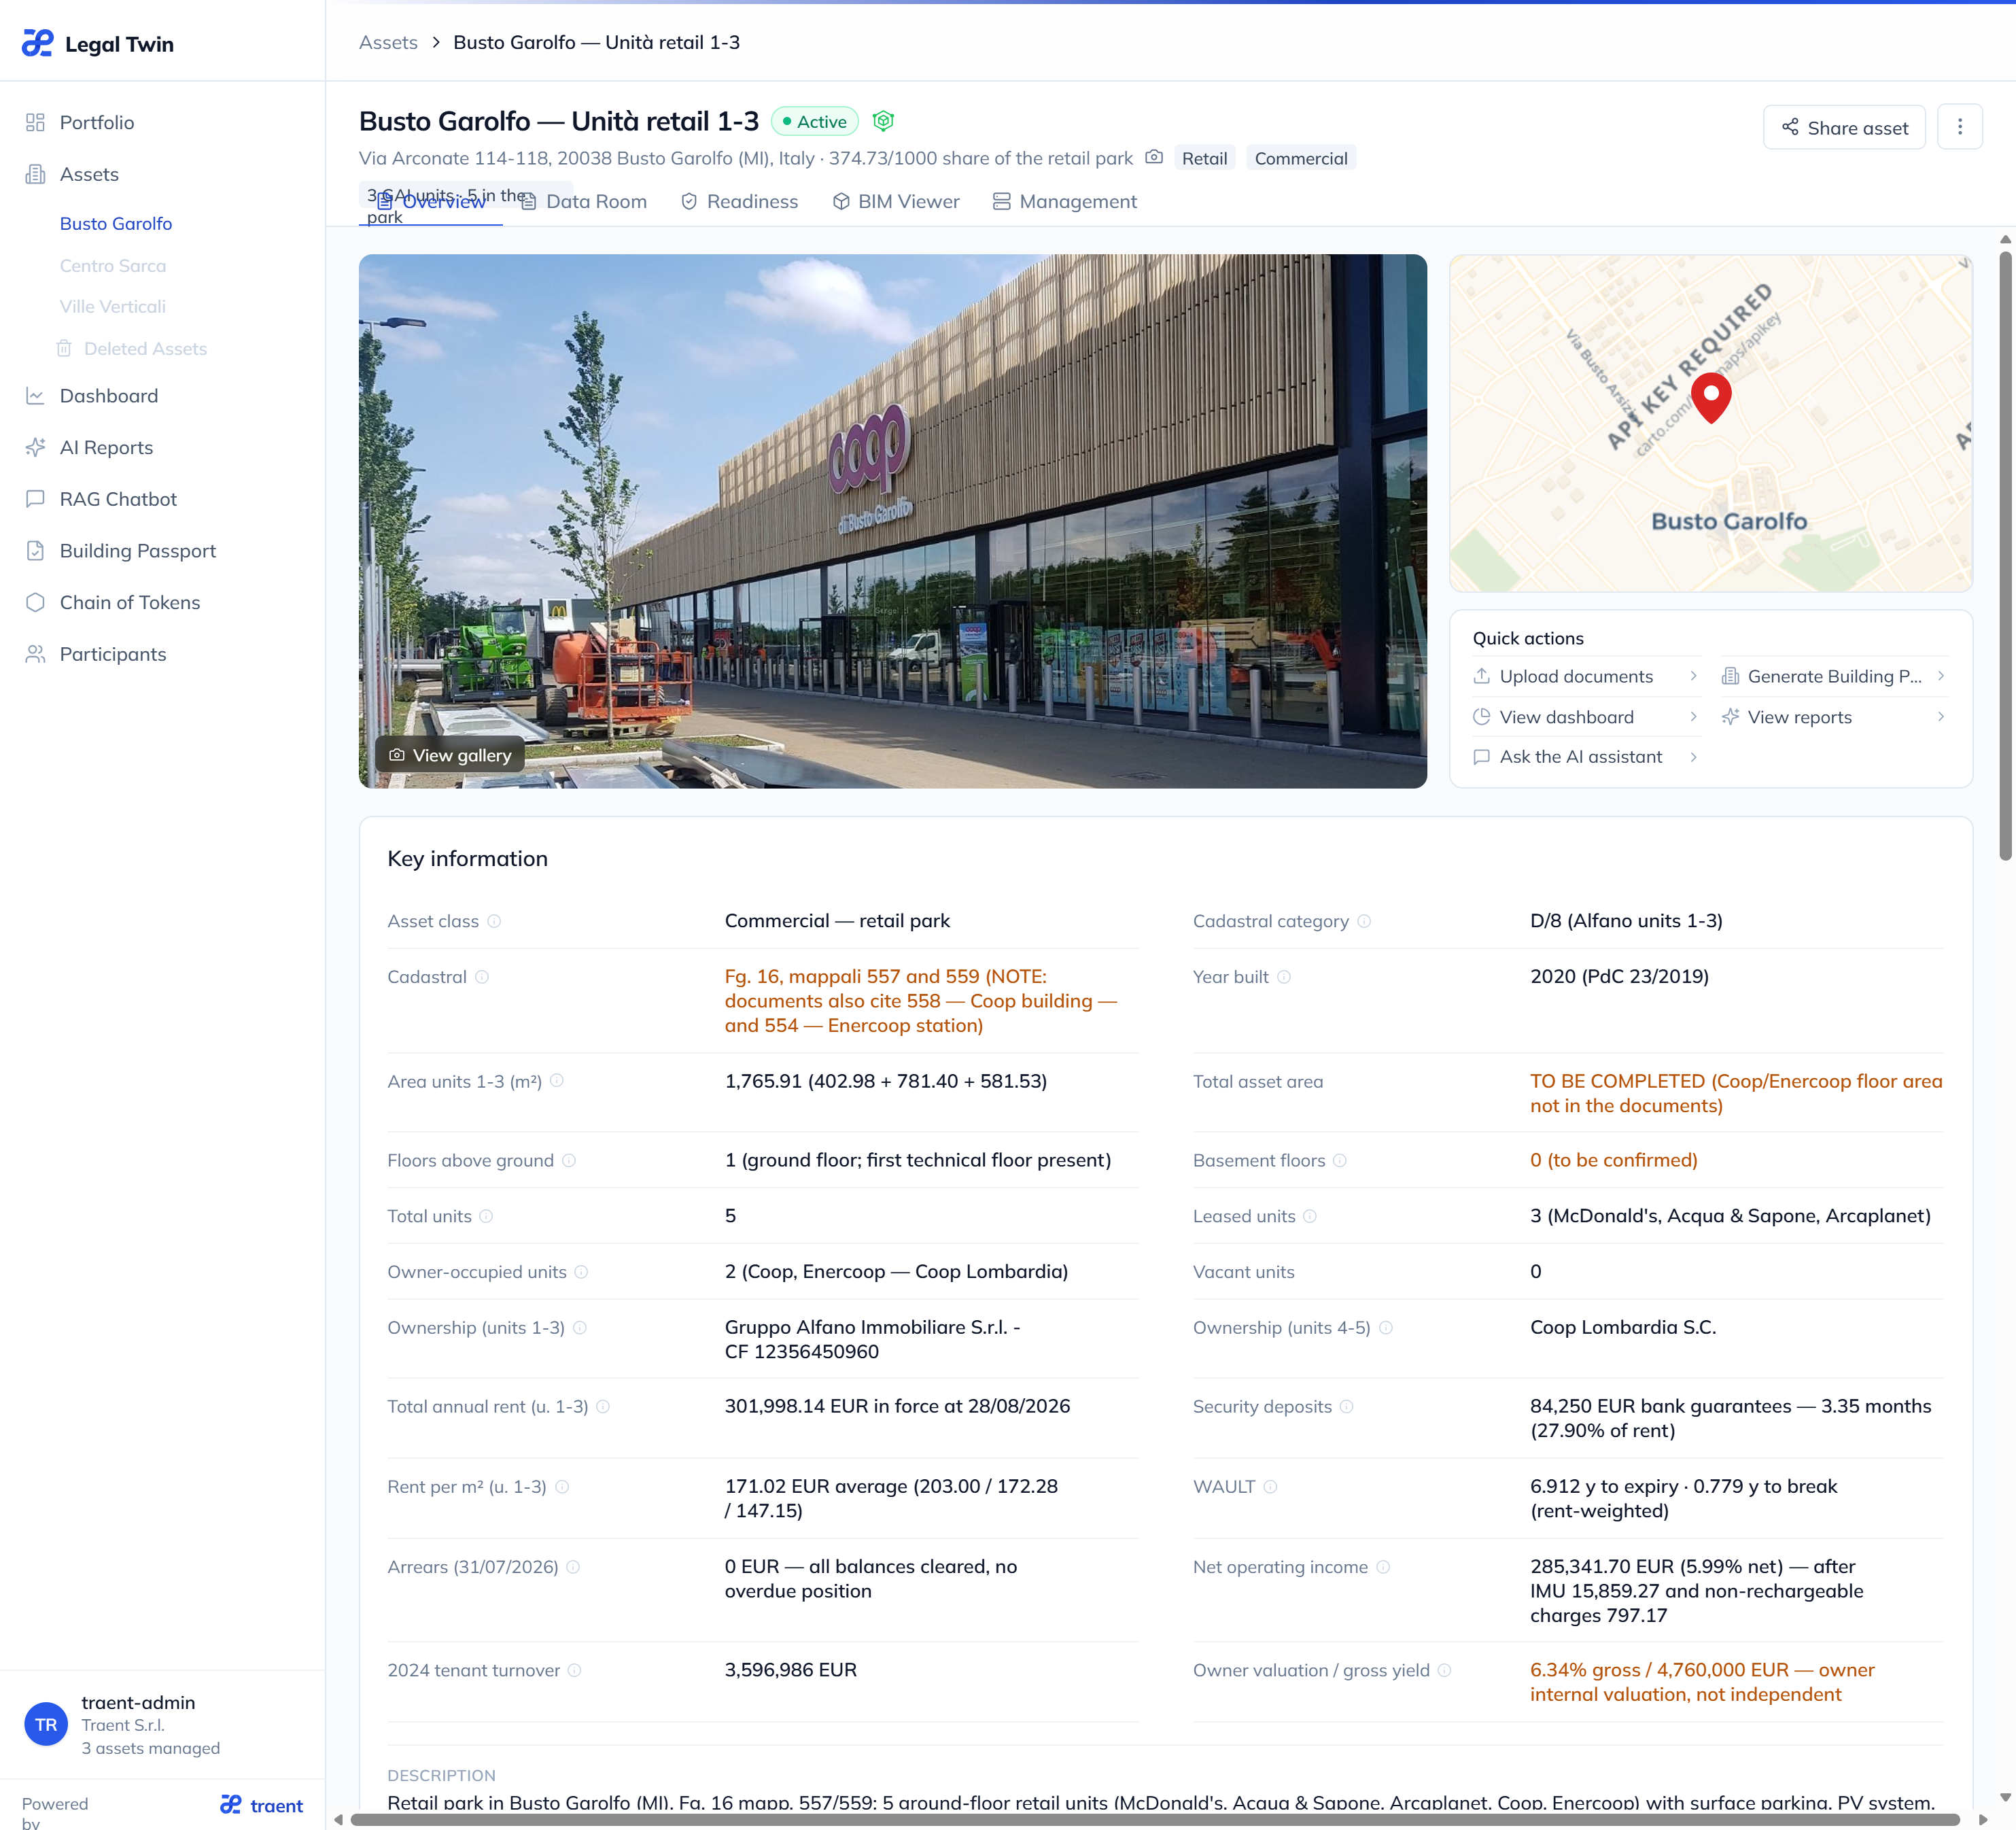Open Chain of Tokens page
Viewport: 2016px width, 1830px height.
point(129,602)
